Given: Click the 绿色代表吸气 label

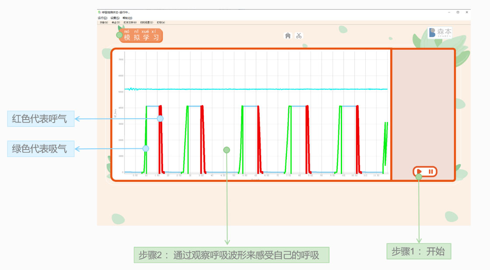Looking at the screenshot, I should [x=41, y=149].
